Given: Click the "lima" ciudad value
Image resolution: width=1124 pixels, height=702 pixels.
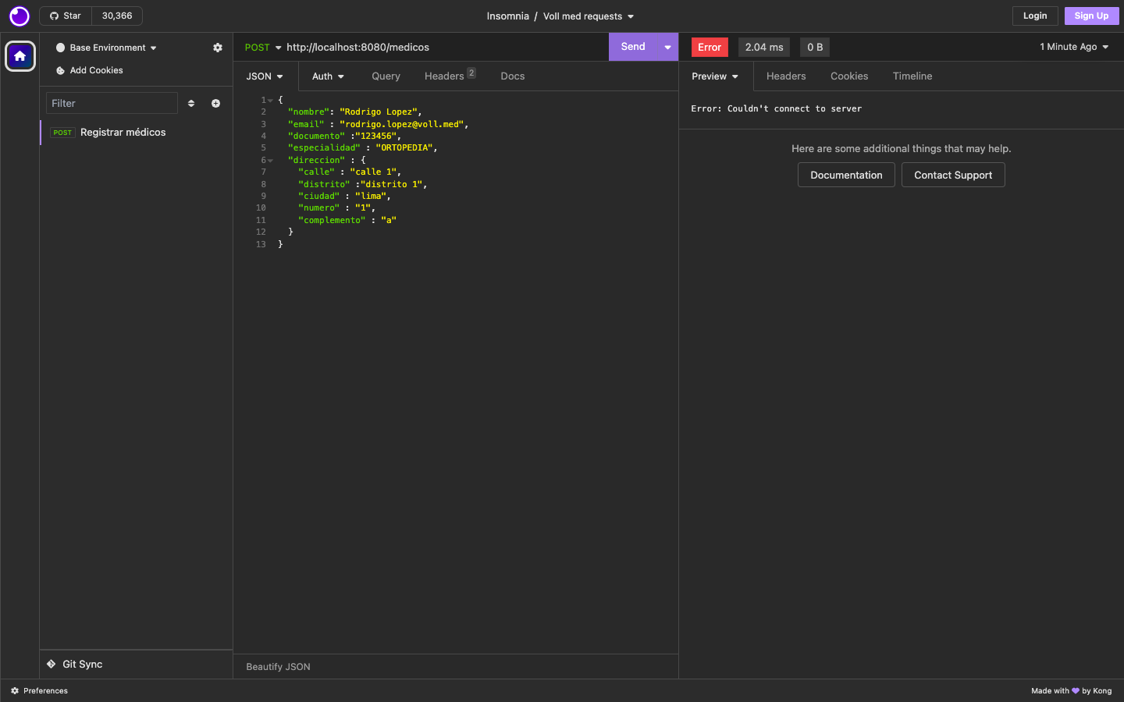Looking at the screenshot, I should [371, 197].
